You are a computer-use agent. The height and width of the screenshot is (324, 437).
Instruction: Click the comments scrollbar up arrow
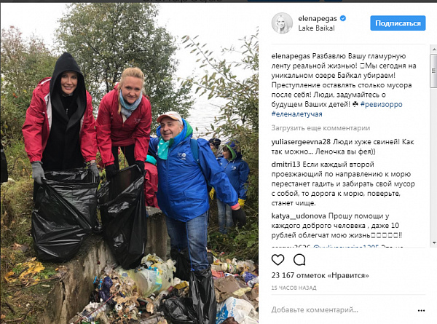pyautogui.click(x=433, y=50)
